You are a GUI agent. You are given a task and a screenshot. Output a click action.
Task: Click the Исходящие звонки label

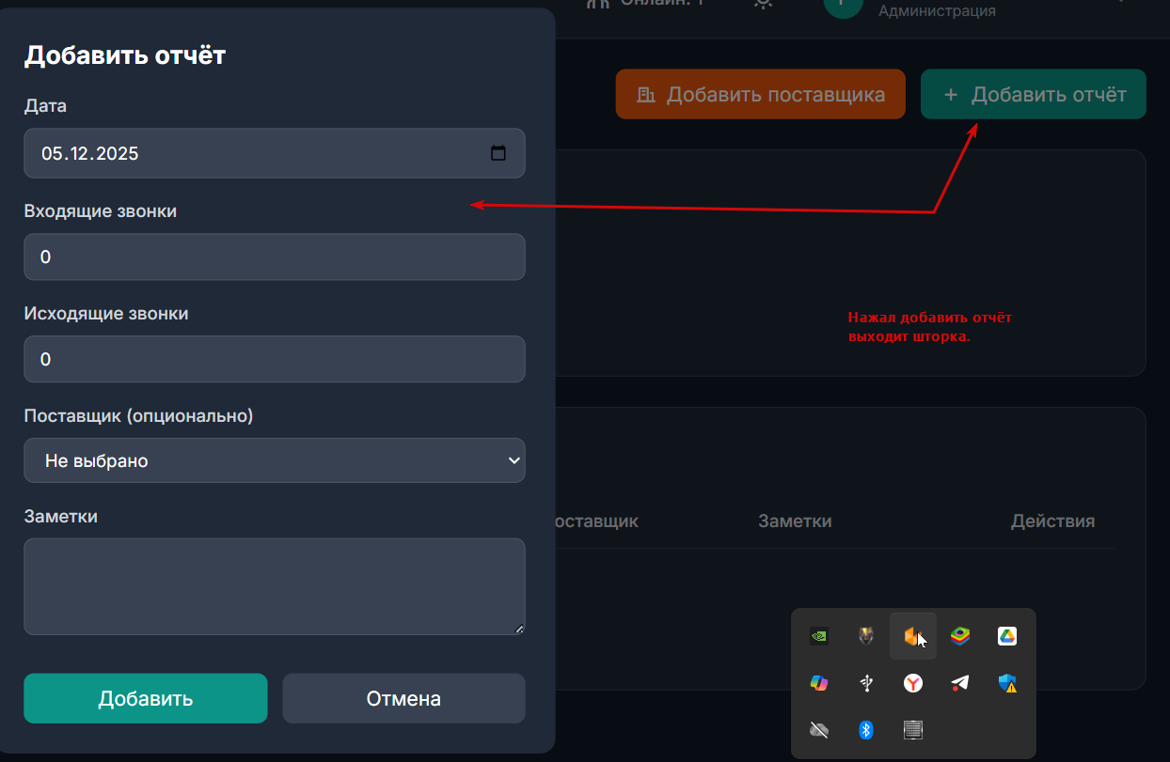tap(106, 313)
